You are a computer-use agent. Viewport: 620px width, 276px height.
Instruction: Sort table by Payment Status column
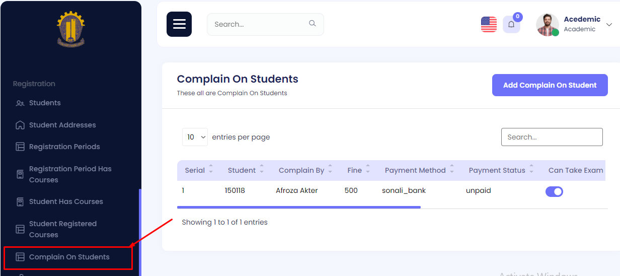(x=531, y=170)
